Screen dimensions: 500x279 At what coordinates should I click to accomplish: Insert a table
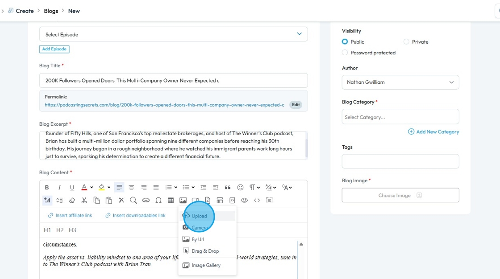click(171, 200)
